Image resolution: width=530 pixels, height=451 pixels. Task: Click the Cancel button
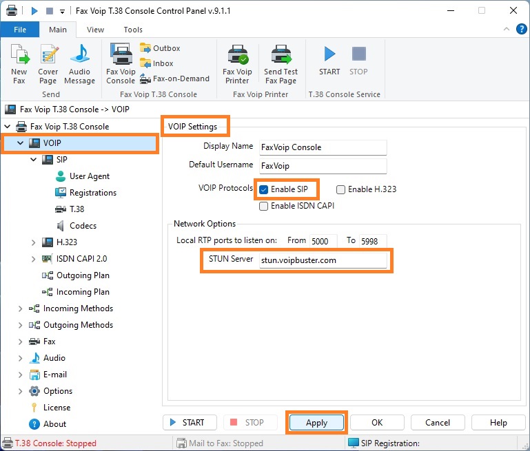[438, 423]
